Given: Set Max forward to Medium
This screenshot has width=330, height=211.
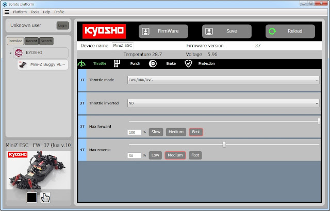Looking at the screenshot, I should click(176, 132).
